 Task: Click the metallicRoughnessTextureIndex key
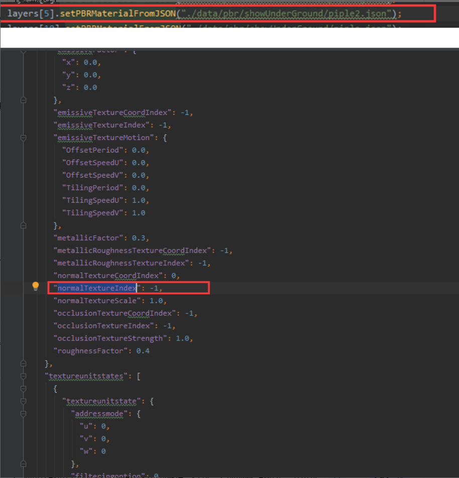coord(121,263)
